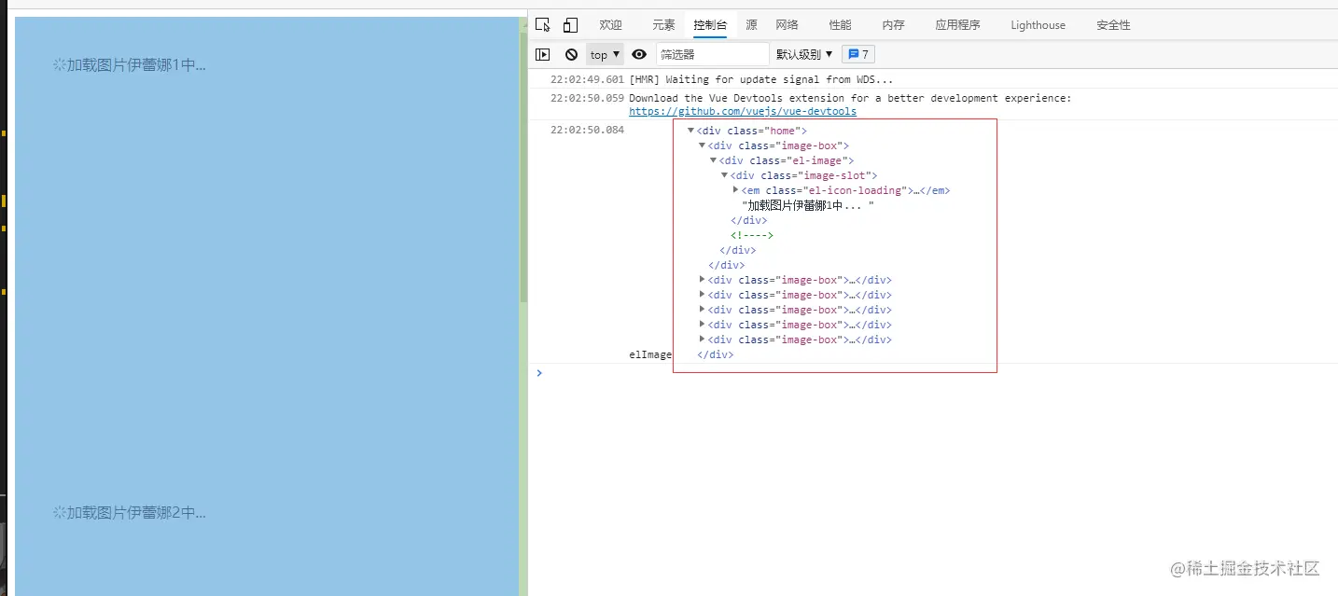The height and width of the screenshot is (596, 1338).
Task: Click the 22:02:50.084 timestamp
Action: point(587,131)
